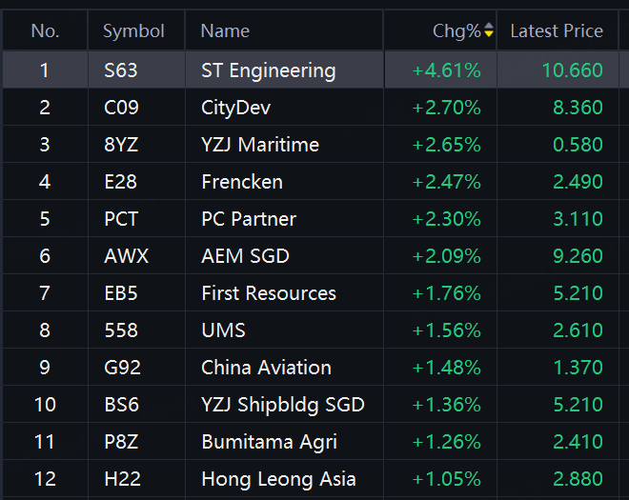
Task: Click the Chg% sort arrow icon
Action: click(489, 30)
